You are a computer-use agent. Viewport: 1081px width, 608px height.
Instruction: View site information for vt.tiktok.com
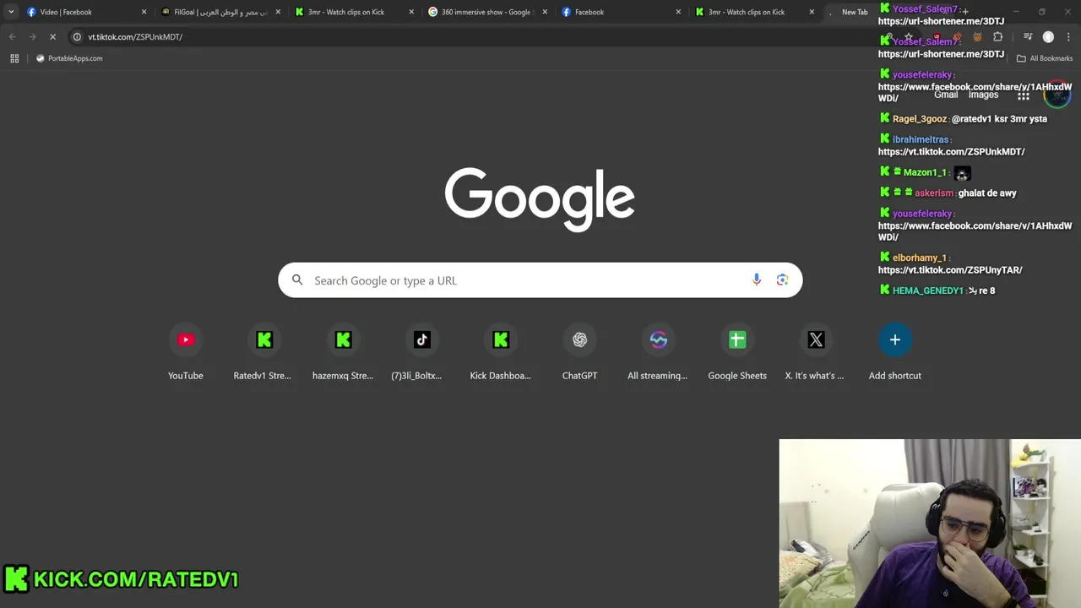tap(77, 37)
